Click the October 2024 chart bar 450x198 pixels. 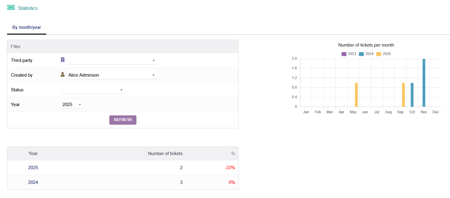(x=412, y=95)
